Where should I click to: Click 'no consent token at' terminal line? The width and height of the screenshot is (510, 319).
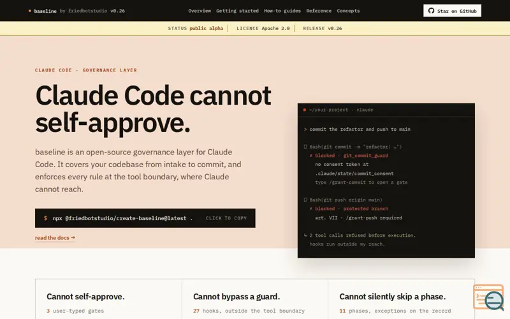342,165
